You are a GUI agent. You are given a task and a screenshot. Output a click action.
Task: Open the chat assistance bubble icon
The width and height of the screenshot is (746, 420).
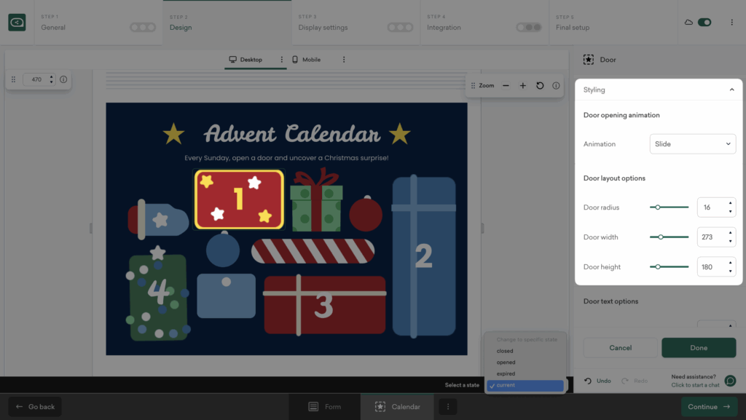click(x=730, y=381)
